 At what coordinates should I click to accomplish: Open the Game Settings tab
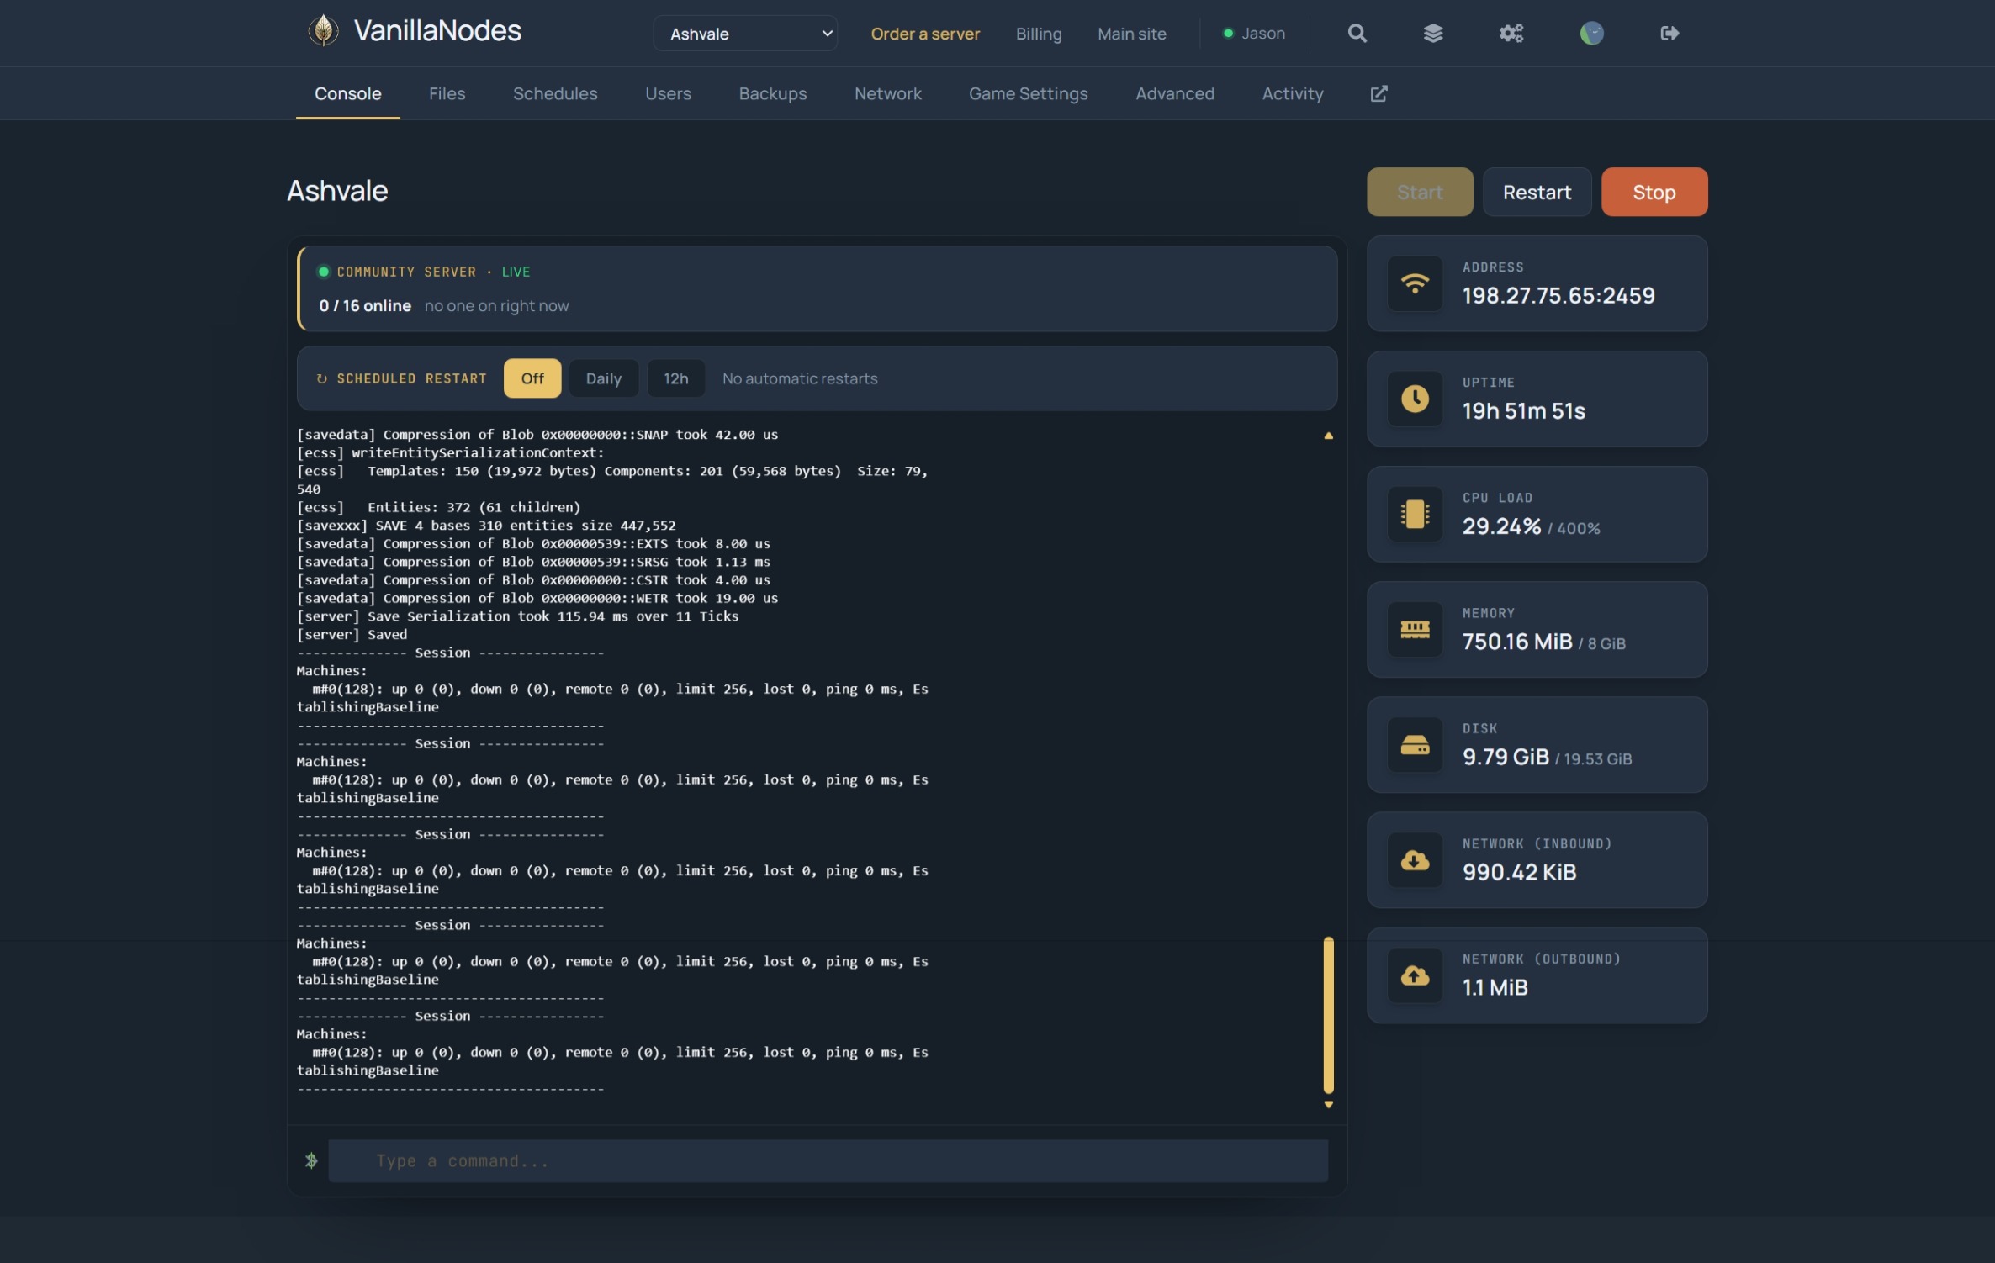[1028, 93]
